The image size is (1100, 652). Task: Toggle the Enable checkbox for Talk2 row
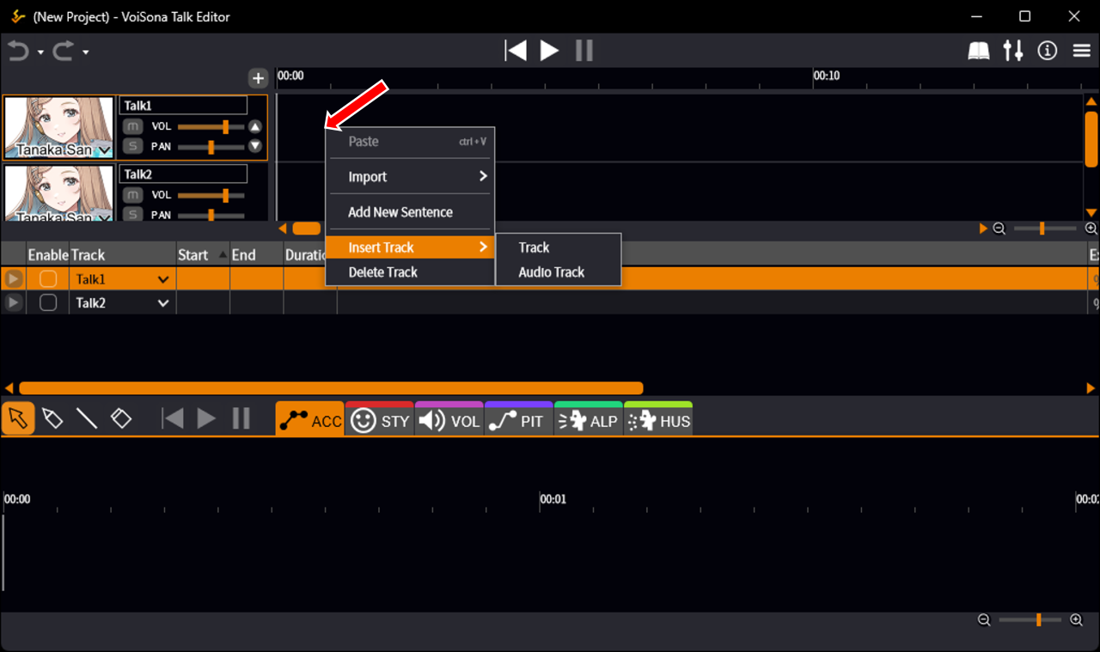[48, 302]
